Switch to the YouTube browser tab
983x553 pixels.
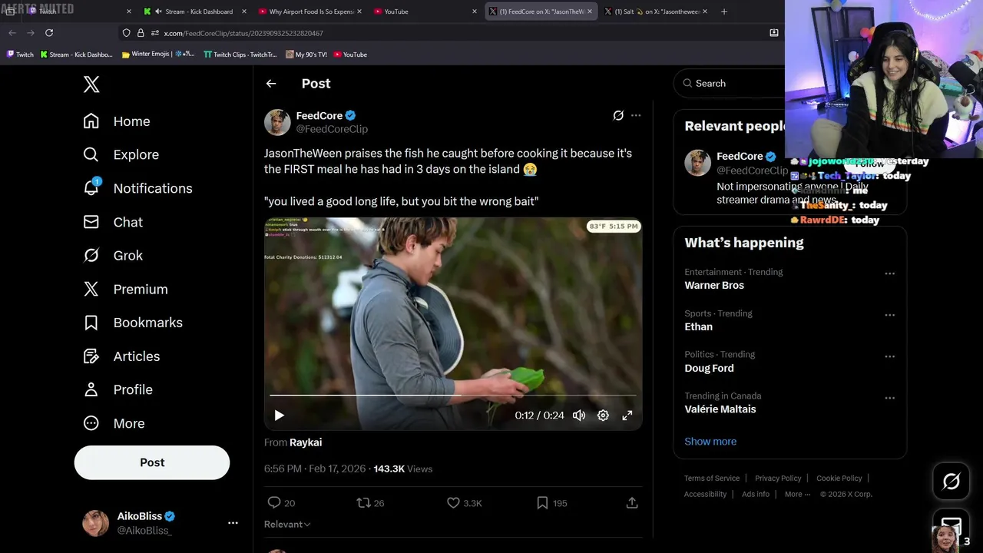423,12
